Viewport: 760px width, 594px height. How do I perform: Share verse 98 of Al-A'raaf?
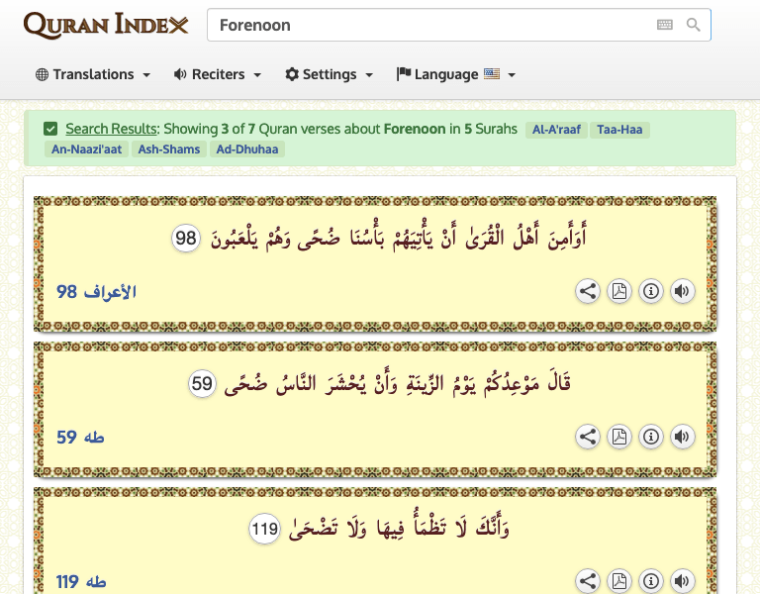click(588, 291)
